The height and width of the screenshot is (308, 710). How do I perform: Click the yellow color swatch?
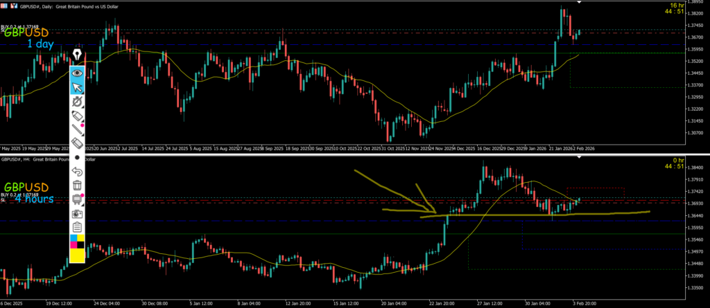(78, 255)
